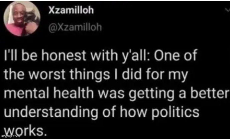
Task: Click the imgflip.com watermark
Action: pos(10,136)
